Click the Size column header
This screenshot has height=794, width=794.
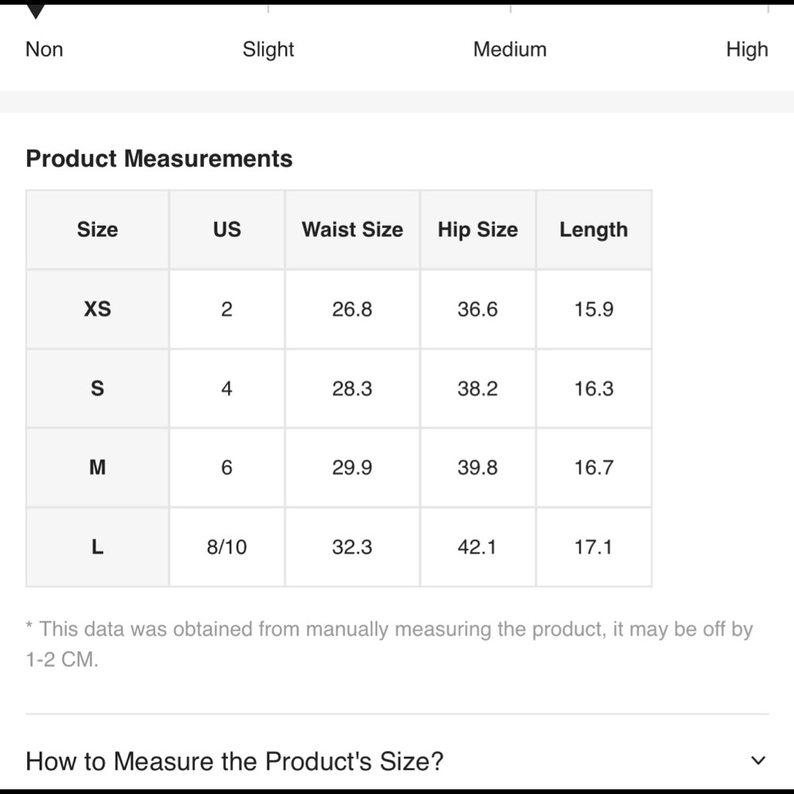(x=97, y=229)
